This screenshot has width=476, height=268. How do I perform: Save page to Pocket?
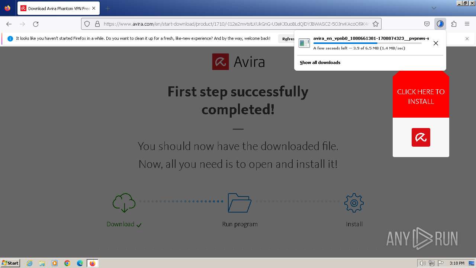point(427,24)
